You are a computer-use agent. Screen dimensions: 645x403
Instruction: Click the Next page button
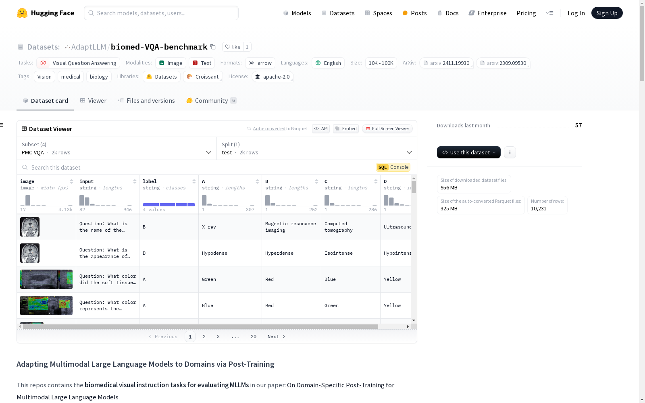point(277,337)
